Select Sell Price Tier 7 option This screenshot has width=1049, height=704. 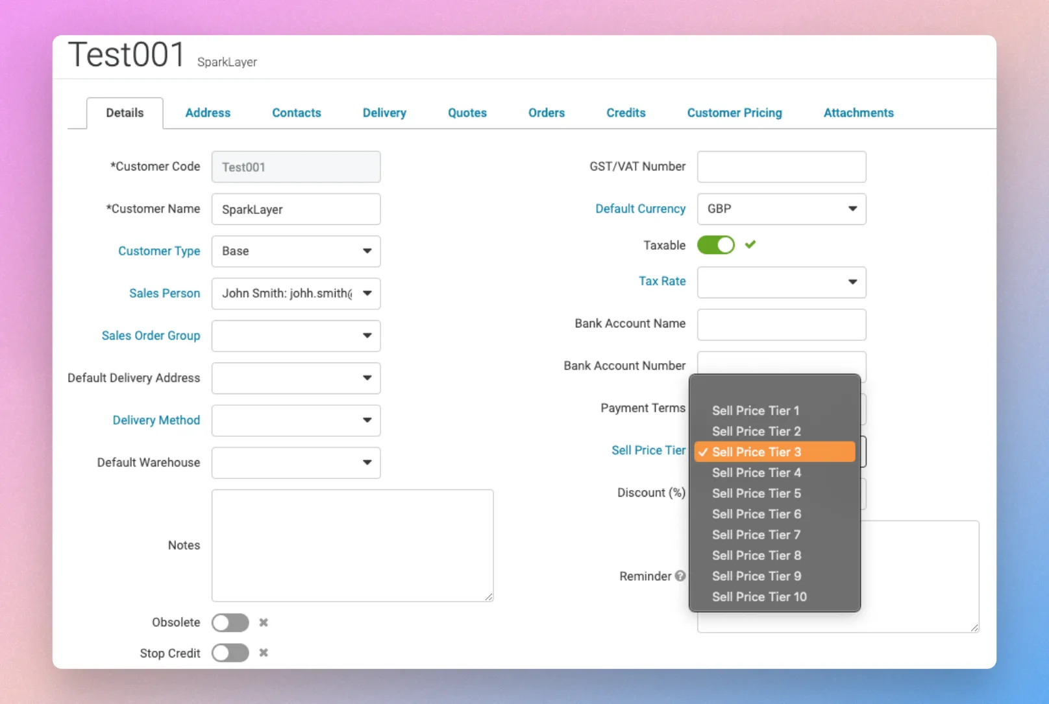tap(775, 535)
